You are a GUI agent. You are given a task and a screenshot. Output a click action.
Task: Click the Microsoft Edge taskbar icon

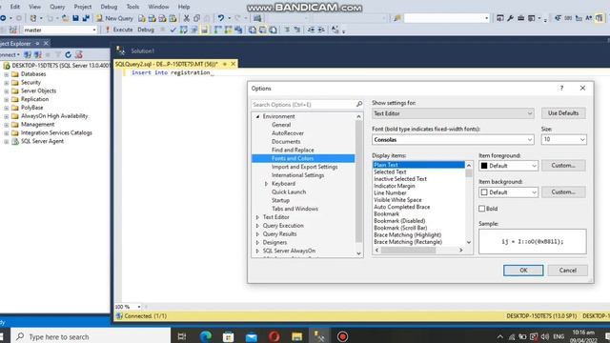click(x=206, y=336)
